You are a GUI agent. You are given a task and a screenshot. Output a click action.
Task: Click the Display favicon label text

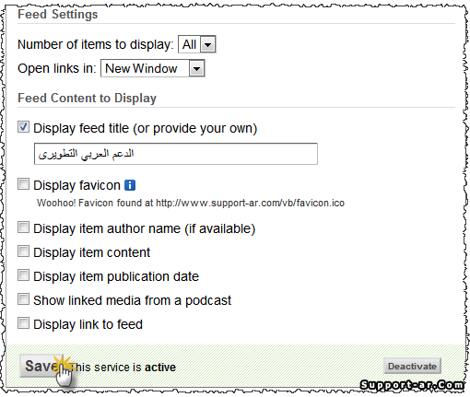click(76, 185)
